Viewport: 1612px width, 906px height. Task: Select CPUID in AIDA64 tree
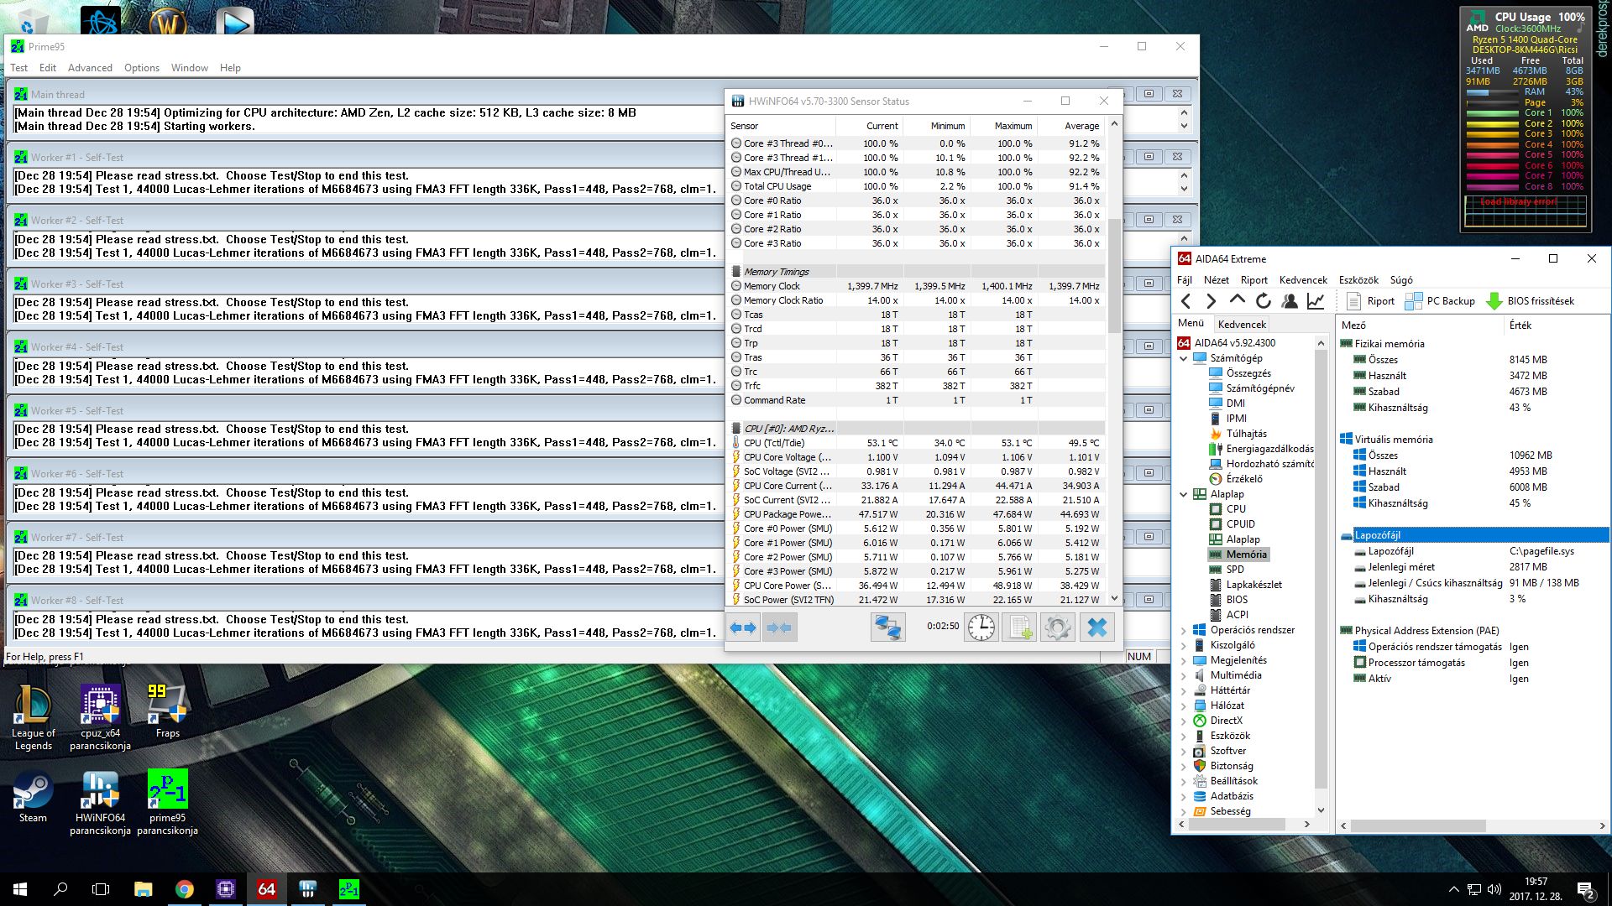pyautogui.click(x=1240, y=524)
